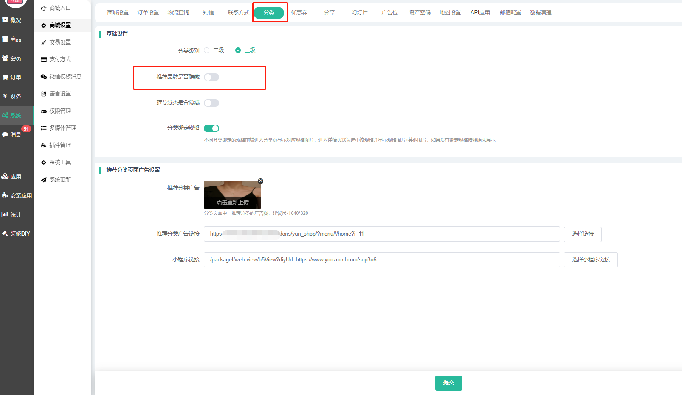Click the 统计 bar chart icon
This screenshot has height=395, width=682.
[x=5, y=215]
